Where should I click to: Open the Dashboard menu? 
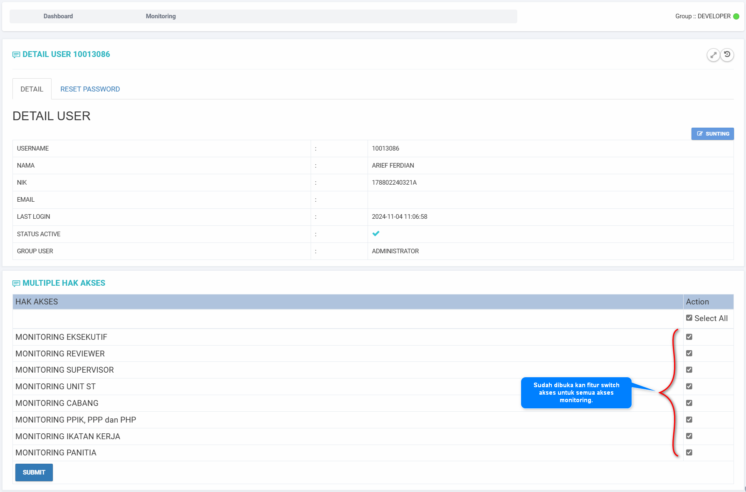58,16
